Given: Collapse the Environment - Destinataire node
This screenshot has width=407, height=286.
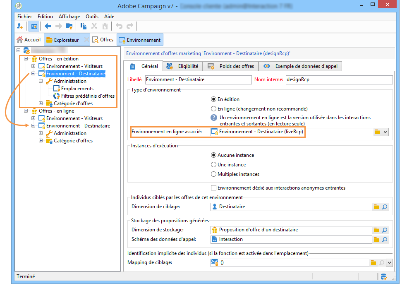Looking at the screenshot, I should point(33,74).
